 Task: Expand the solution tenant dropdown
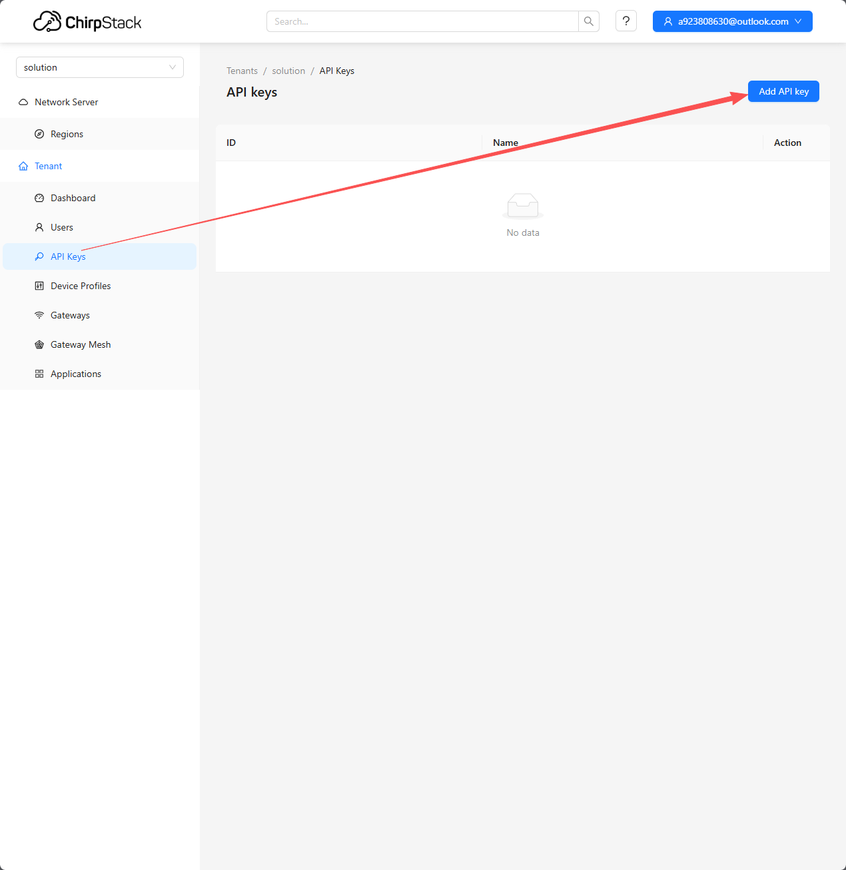click(100, 67)
